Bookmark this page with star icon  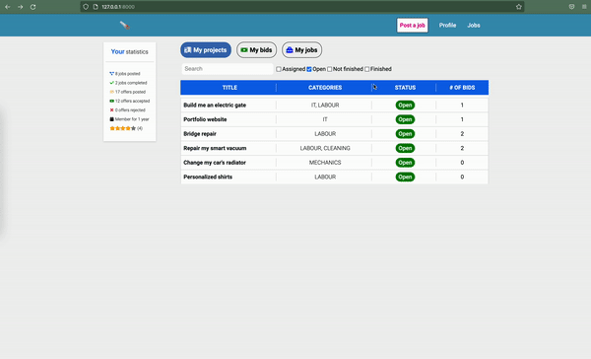coord(519,7)
